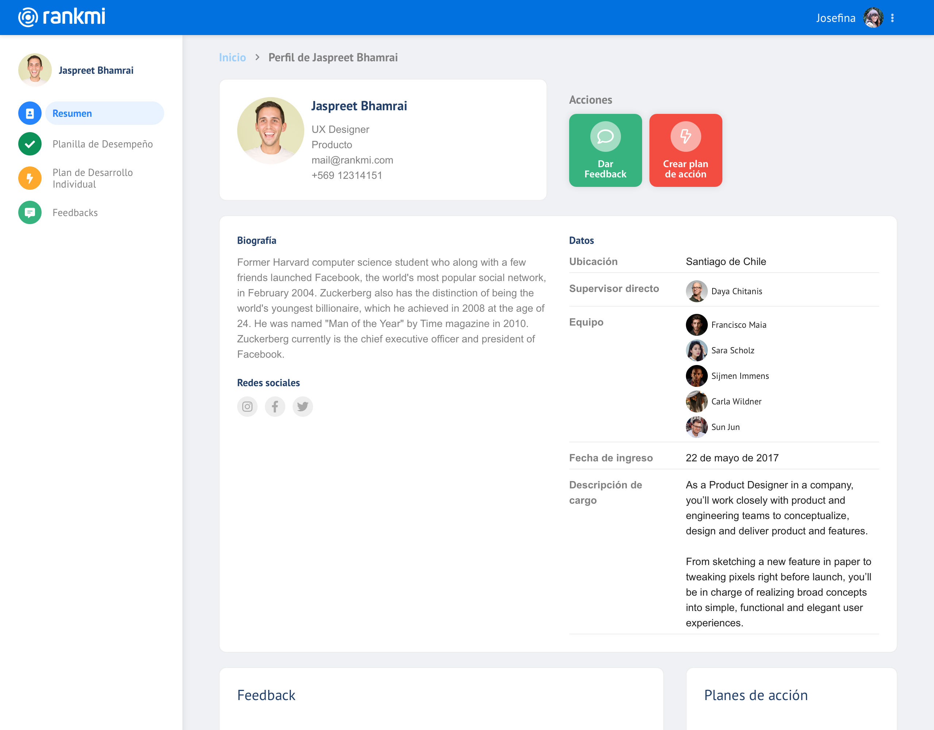The width and height of the screenshot is (934, 730).
Task: Click the orange lightning Plan de Desarrollo icon
Action: tap(30, 178)
